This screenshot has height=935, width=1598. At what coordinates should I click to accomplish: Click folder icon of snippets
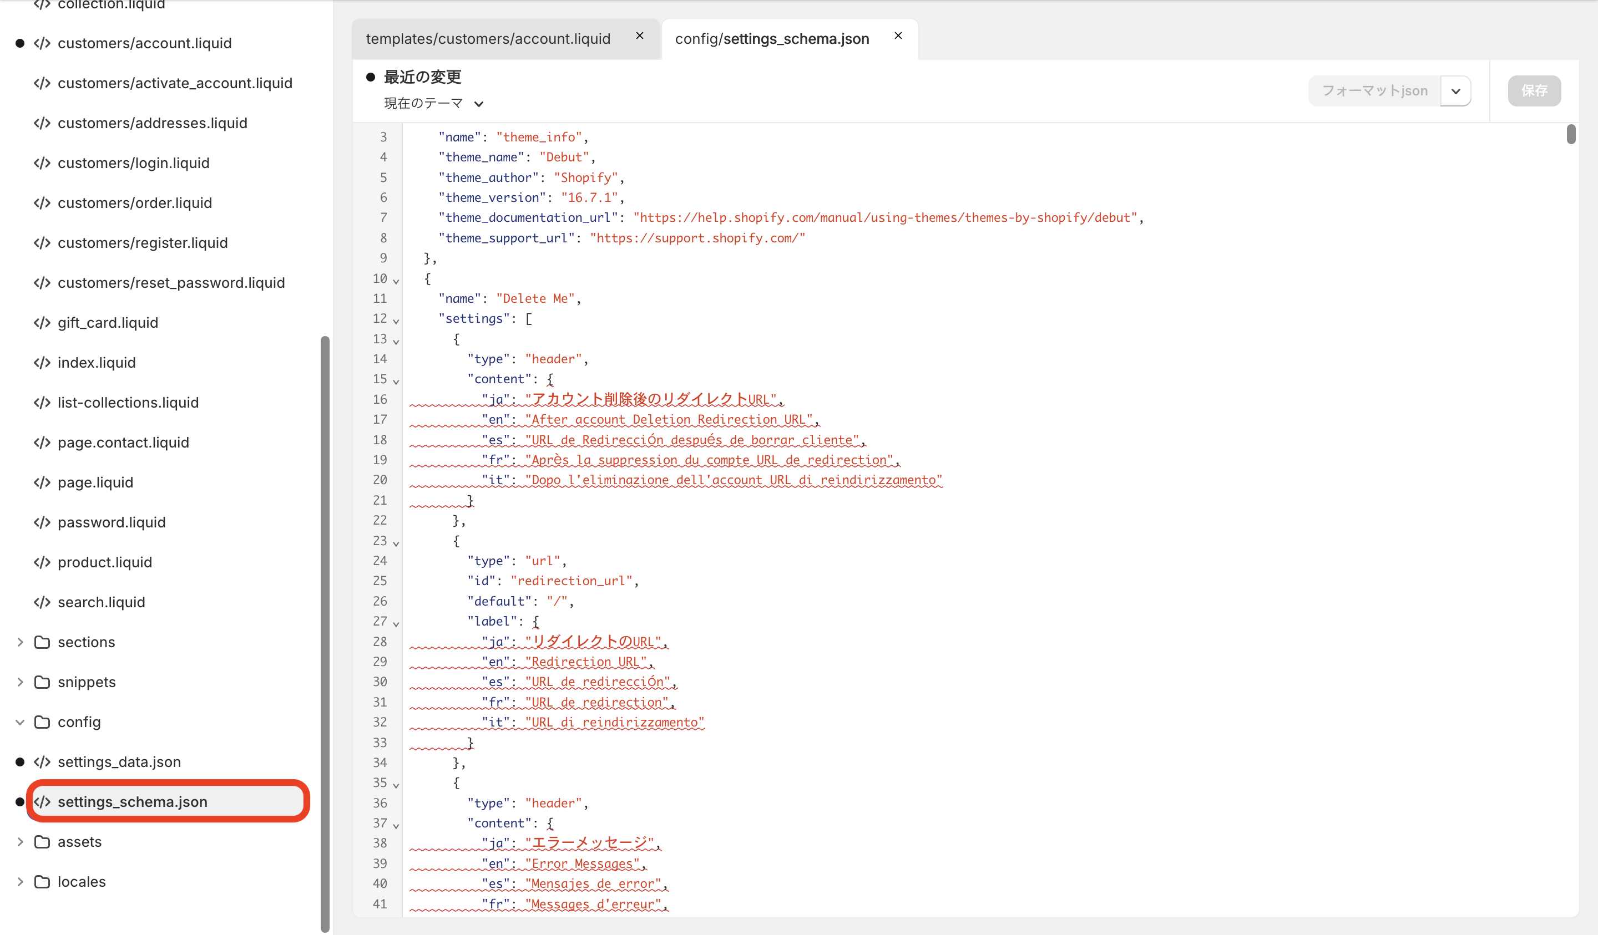click(42, 682)
